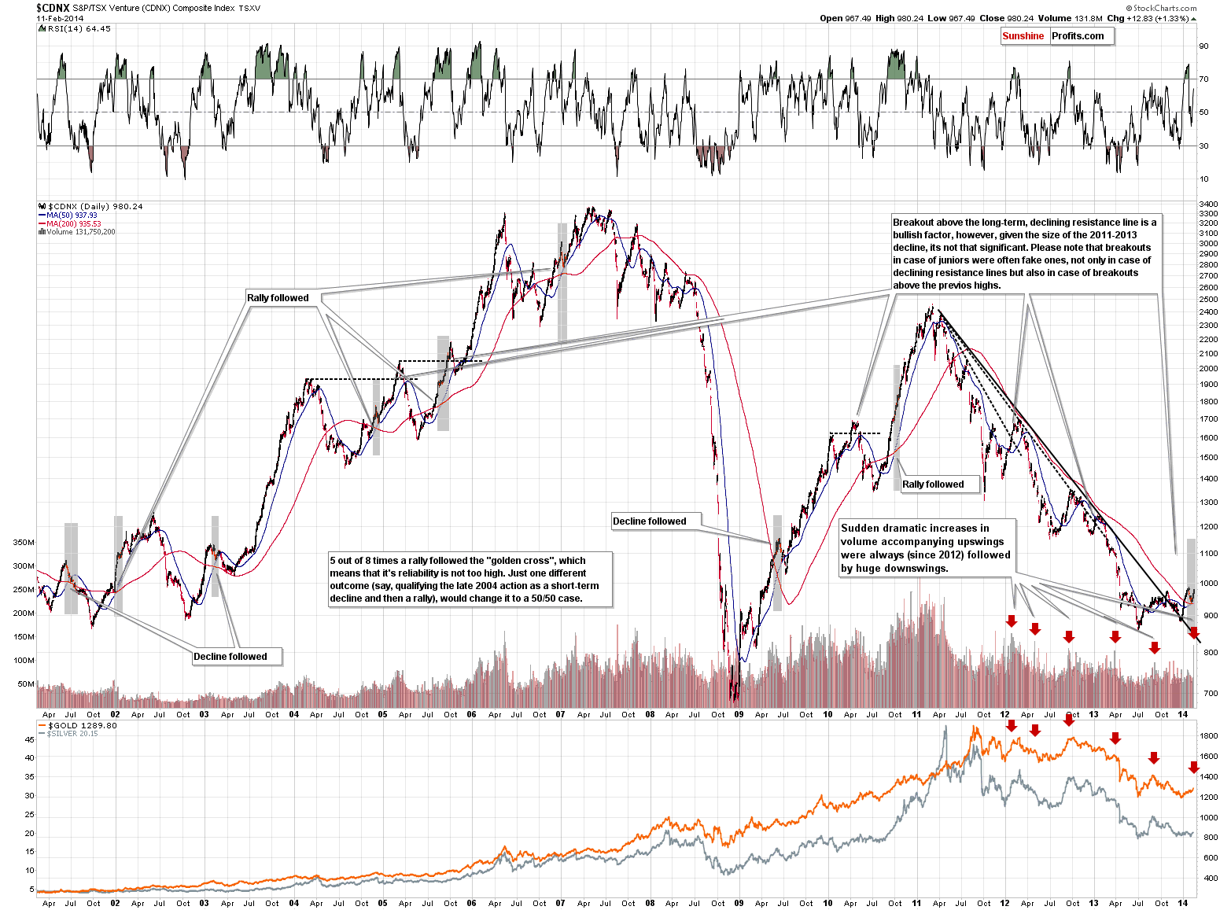The image size is (1231, 910).
Task: Click the MA(50) 937.93 legend entry
Action: pyautogui.click(x=68, y=215)
